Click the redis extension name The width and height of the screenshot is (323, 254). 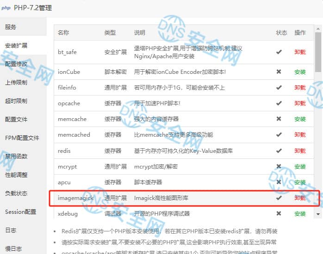[64, 151]
